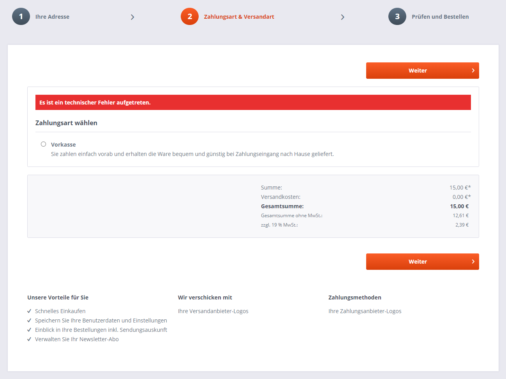The image size is (506, 379).
Task: Click the Zahlungsmethoden heading
Action: coord(355,298)
